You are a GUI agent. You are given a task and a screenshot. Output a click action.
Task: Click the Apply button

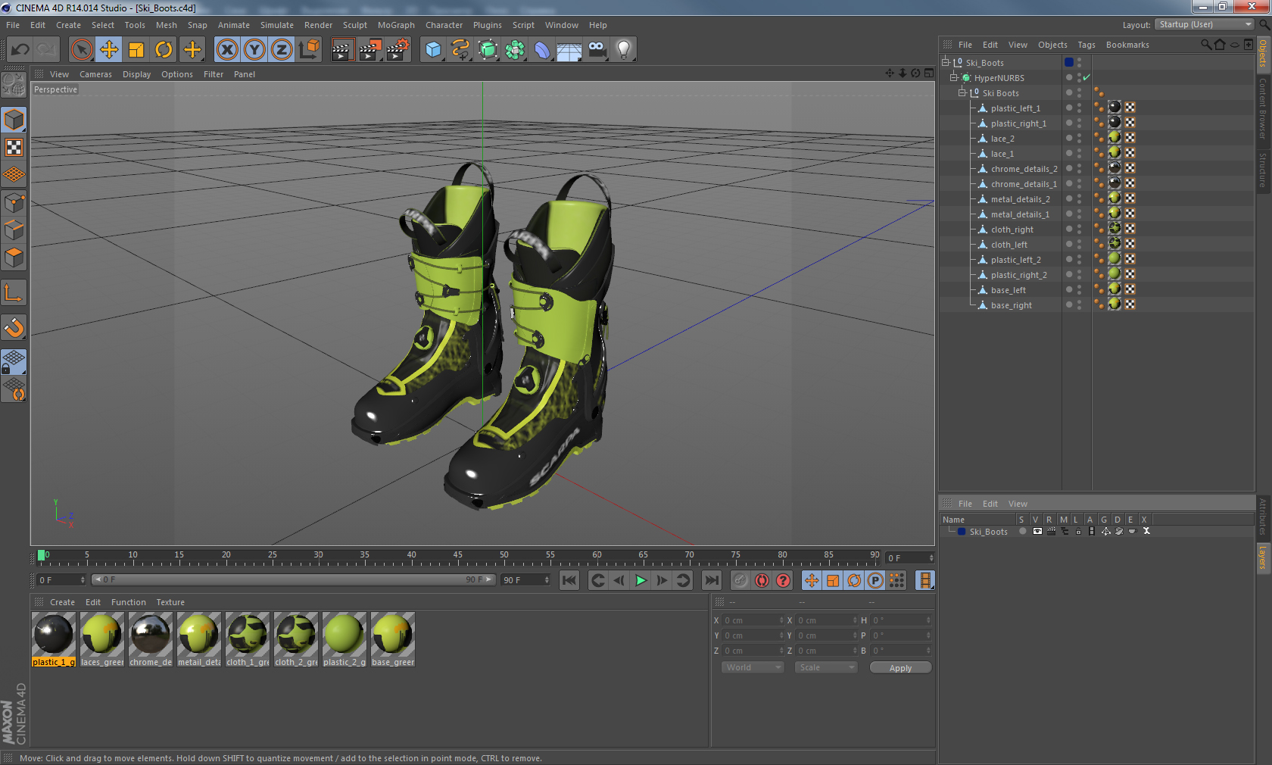(x=900, y=668)
